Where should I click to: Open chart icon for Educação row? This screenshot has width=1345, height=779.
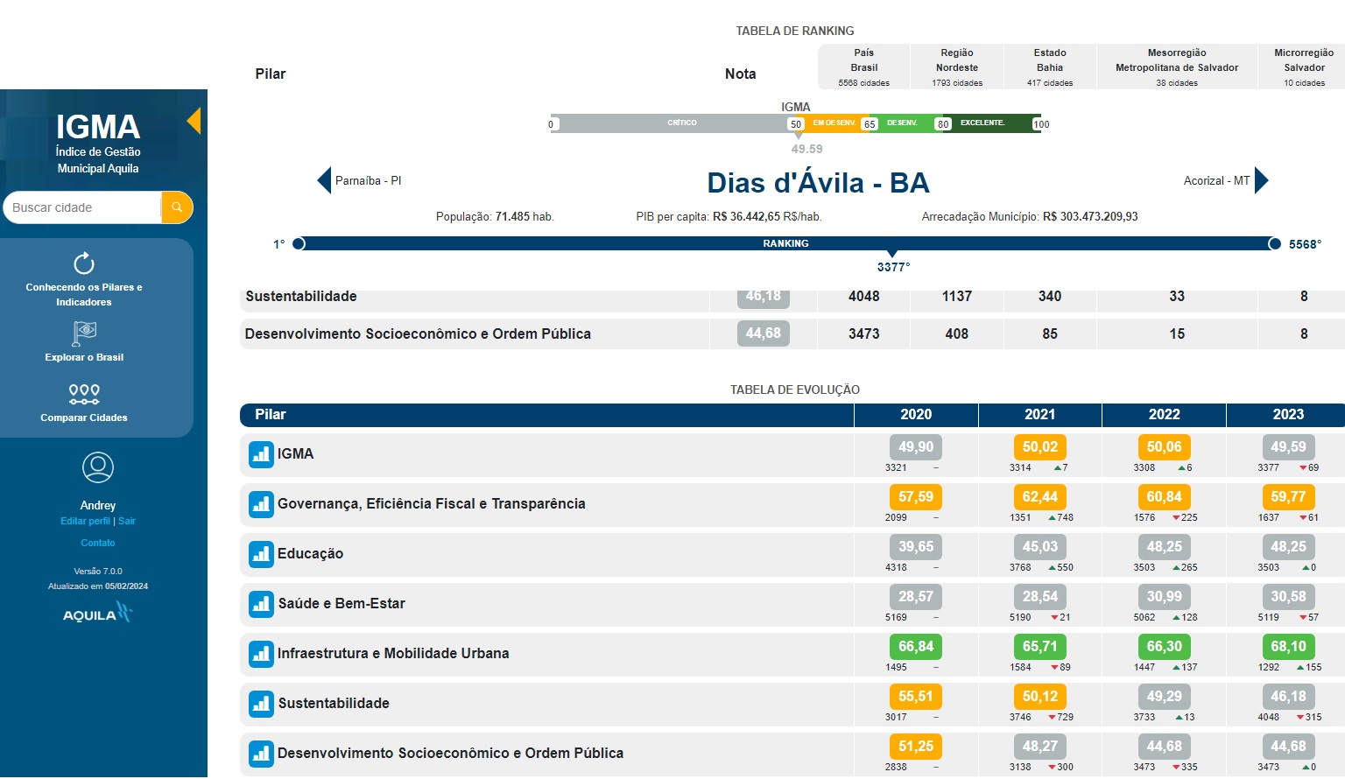pos(261,554)
